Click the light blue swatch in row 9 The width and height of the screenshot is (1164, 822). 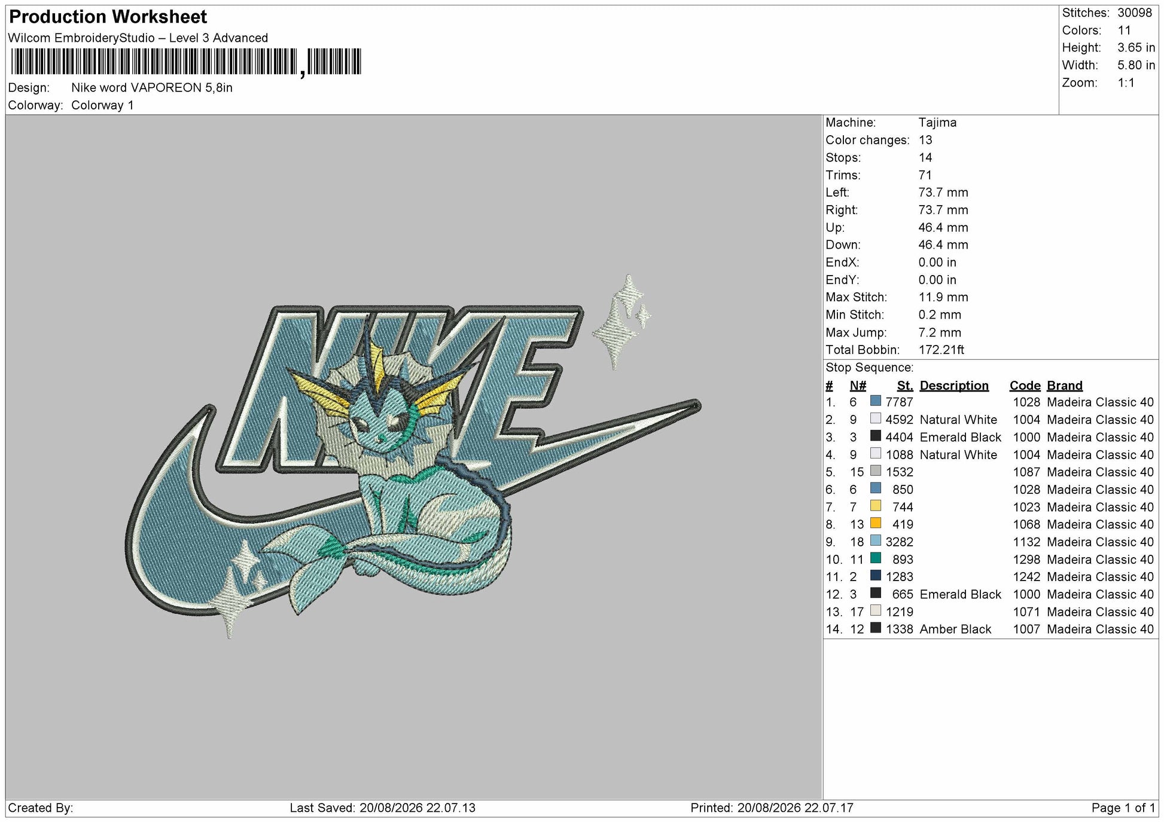(x=876, y=540)
